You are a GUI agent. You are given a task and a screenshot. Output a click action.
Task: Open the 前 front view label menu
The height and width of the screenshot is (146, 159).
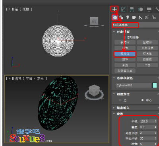(x=17, y=9)
